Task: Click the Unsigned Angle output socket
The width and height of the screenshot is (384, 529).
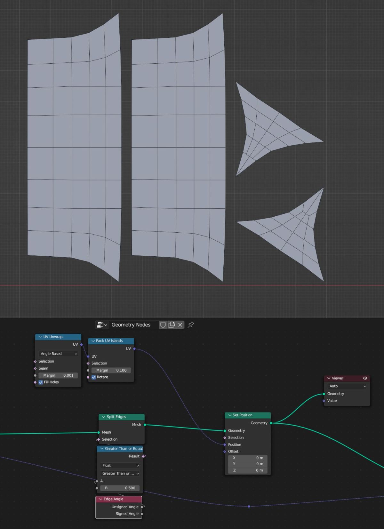Action: click(x=142, y=507)
